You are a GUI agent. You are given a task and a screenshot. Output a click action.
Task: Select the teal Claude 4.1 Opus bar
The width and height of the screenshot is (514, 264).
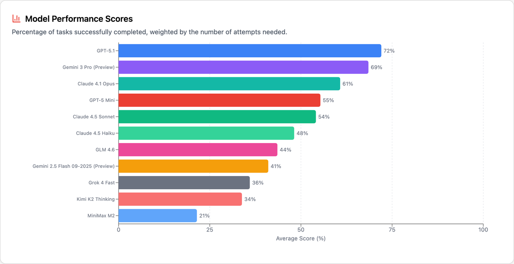[229, 84]
